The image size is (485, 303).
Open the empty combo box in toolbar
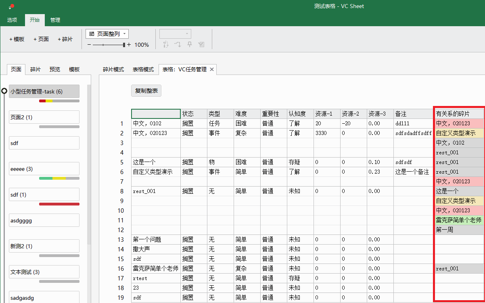click(175, 34)
